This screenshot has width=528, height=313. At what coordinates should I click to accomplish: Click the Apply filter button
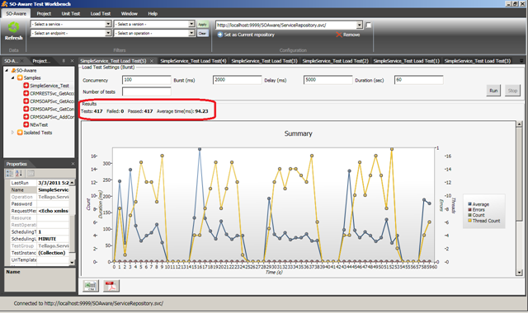click(x=202, y=24)
